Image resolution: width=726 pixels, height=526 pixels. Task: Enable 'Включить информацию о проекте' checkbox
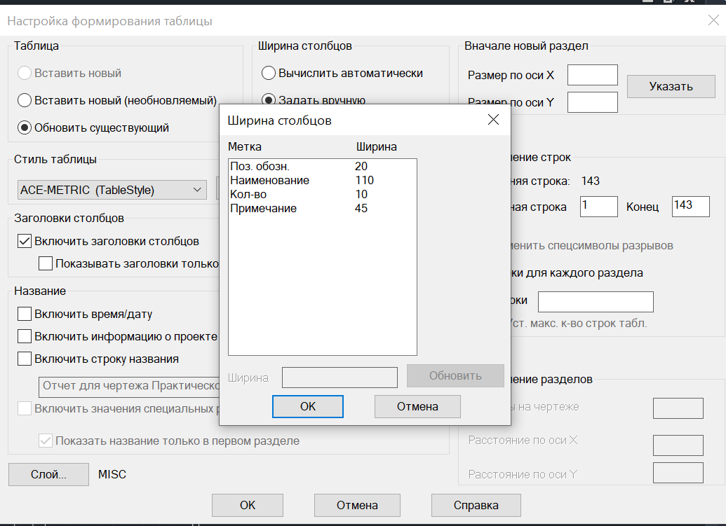(24, 336)
